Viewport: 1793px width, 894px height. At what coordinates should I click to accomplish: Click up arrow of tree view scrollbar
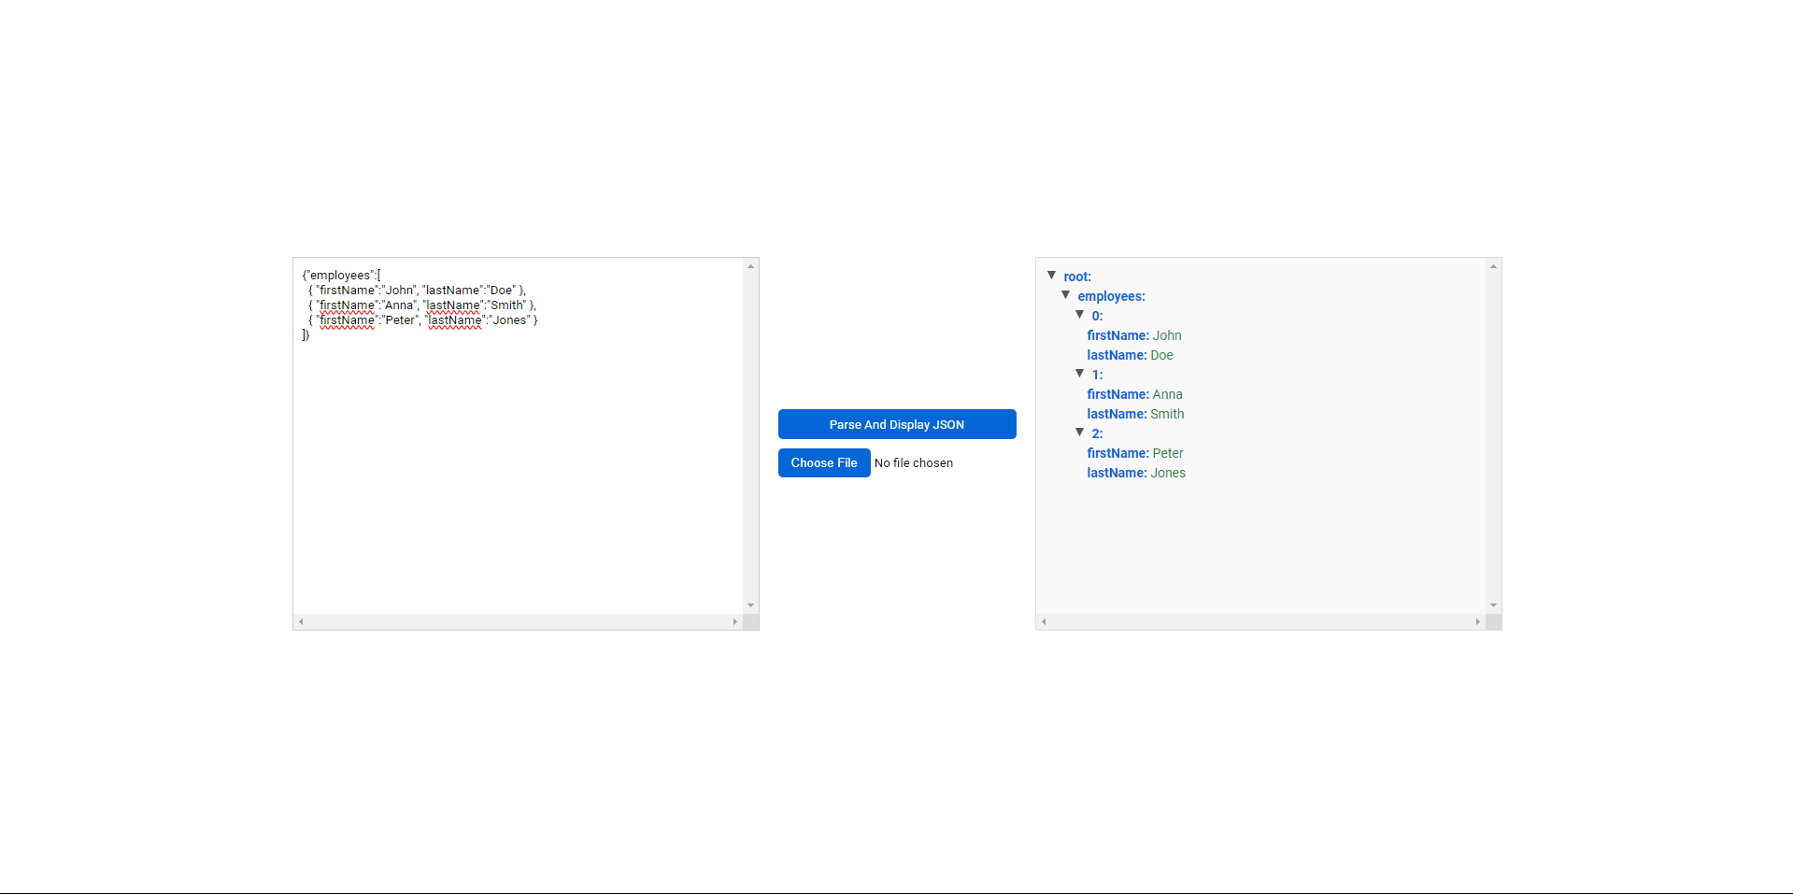pos(1493,266)
